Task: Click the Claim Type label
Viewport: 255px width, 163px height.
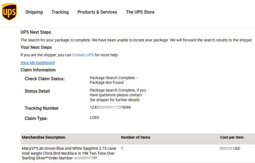Action: [x=36, y=118]
